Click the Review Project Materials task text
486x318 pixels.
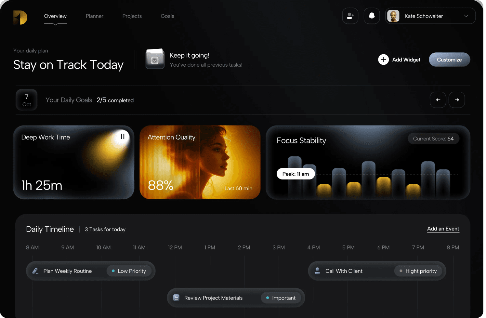click(214, 298)
